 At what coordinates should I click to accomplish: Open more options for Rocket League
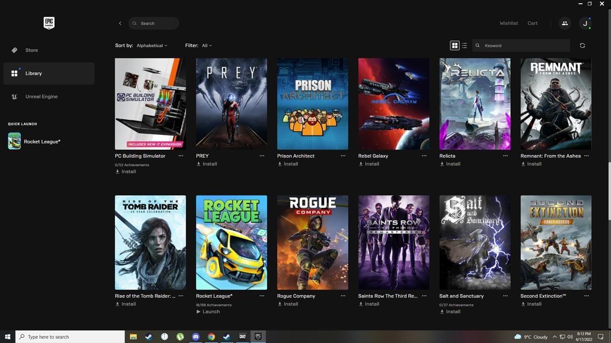[x=262, y=296]
